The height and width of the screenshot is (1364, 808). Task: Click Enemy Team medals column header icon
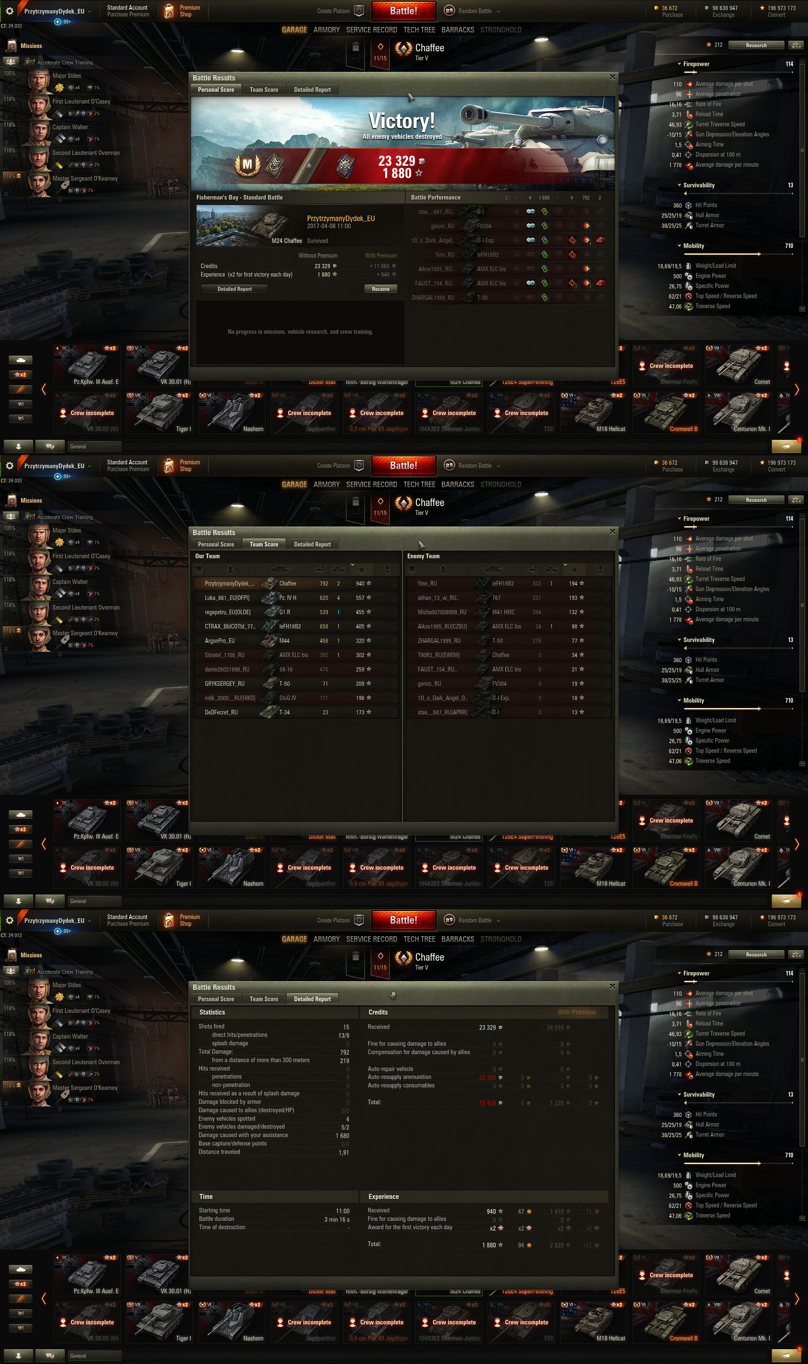point(600,569)
